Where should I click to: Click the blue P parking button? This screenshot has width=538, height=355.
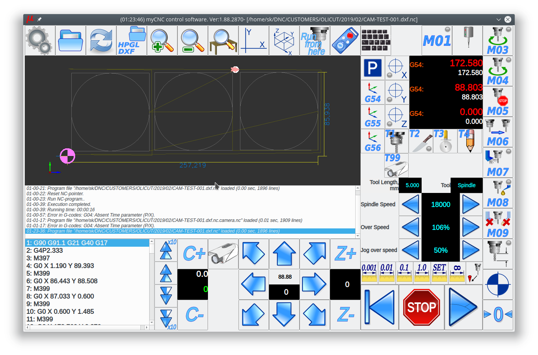373,68
